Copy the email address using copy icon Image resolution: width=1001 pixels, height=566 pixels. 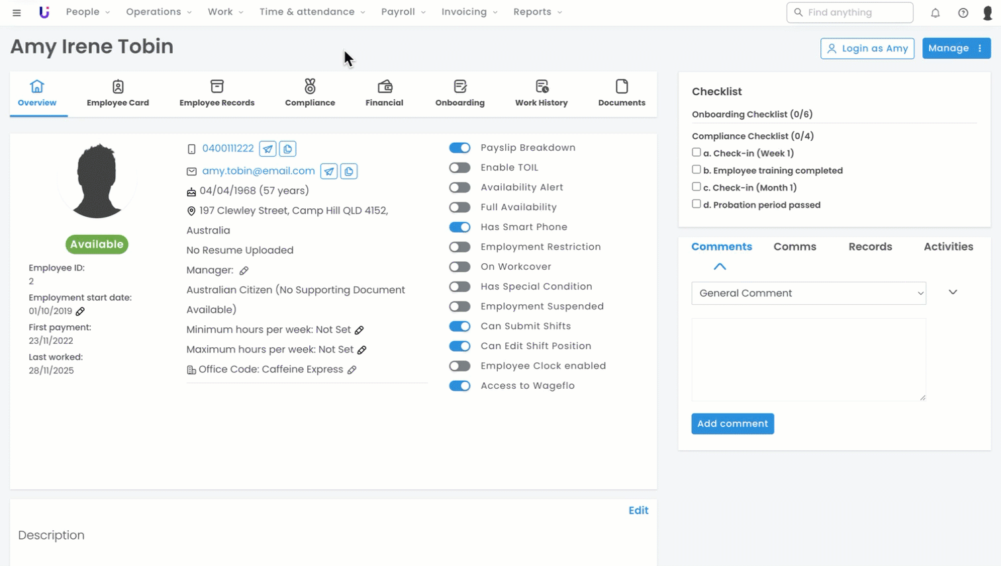click(x=349, y=171)
